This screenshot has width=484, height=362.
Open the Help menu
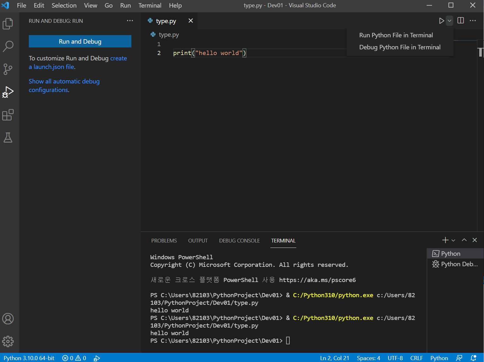coord(175,5)
